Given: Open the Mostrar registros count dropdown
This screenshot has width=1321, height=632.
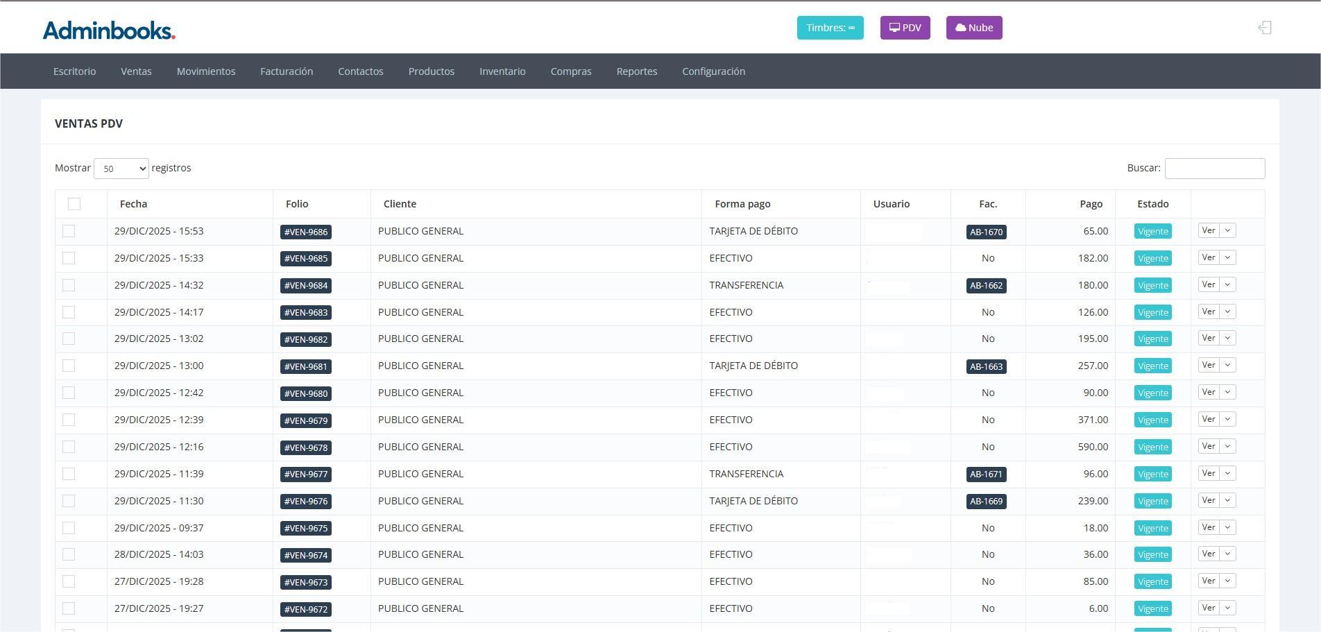Looking at the screenshot, I should coord(121,169).
